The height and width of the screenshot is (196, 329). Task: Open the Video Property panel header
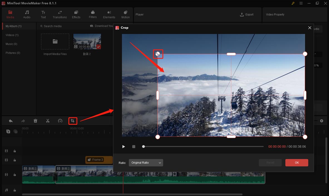click(x=275, y=14)
